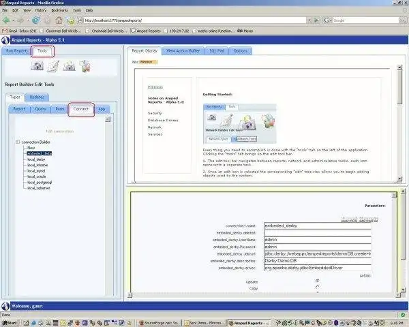
Task: Open the Help menu
Action: point(89,10)
